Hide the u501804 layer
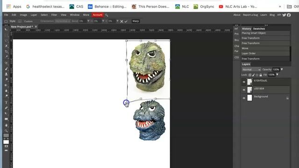Viewport: 299px width, 168px height. click(244, 90)
